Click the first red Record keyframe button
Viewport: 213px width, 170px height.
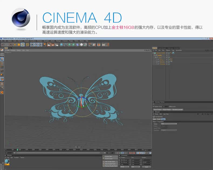130,153
